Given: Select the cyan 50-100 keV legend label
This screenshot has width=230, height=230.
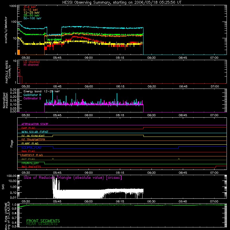Looking at the screenshot, I should (32, 18).
